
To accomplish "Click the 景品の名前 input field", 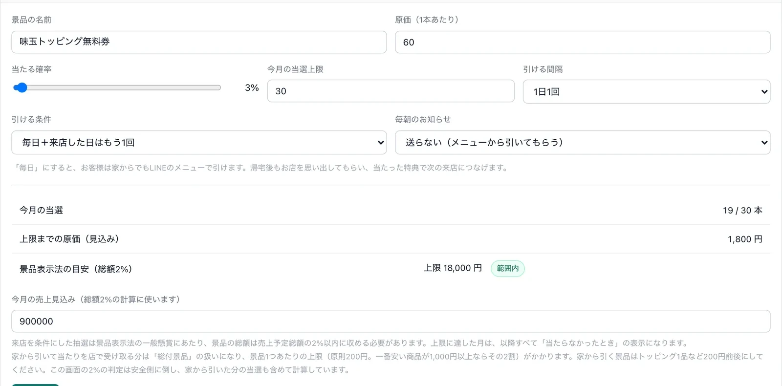I will [199, 42].
